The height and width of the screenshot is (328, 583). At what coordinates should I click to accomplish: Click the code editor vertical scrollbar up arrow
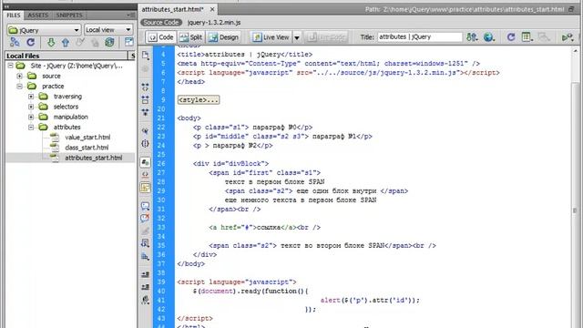click(x=576, y=51)
